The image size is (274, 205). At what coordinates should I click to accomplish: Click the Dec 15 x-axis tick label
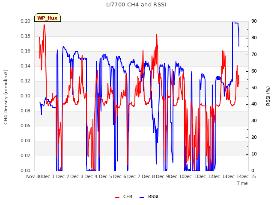pos(248,176)
